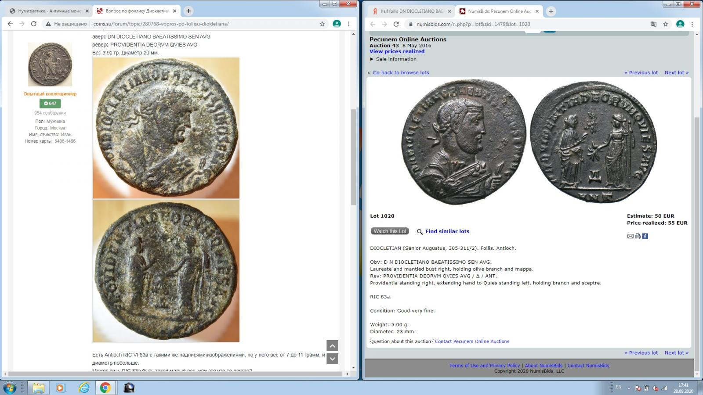Open the Chrome menu in left window
Screen dimensions: 703x395
(x=349, y=24)
